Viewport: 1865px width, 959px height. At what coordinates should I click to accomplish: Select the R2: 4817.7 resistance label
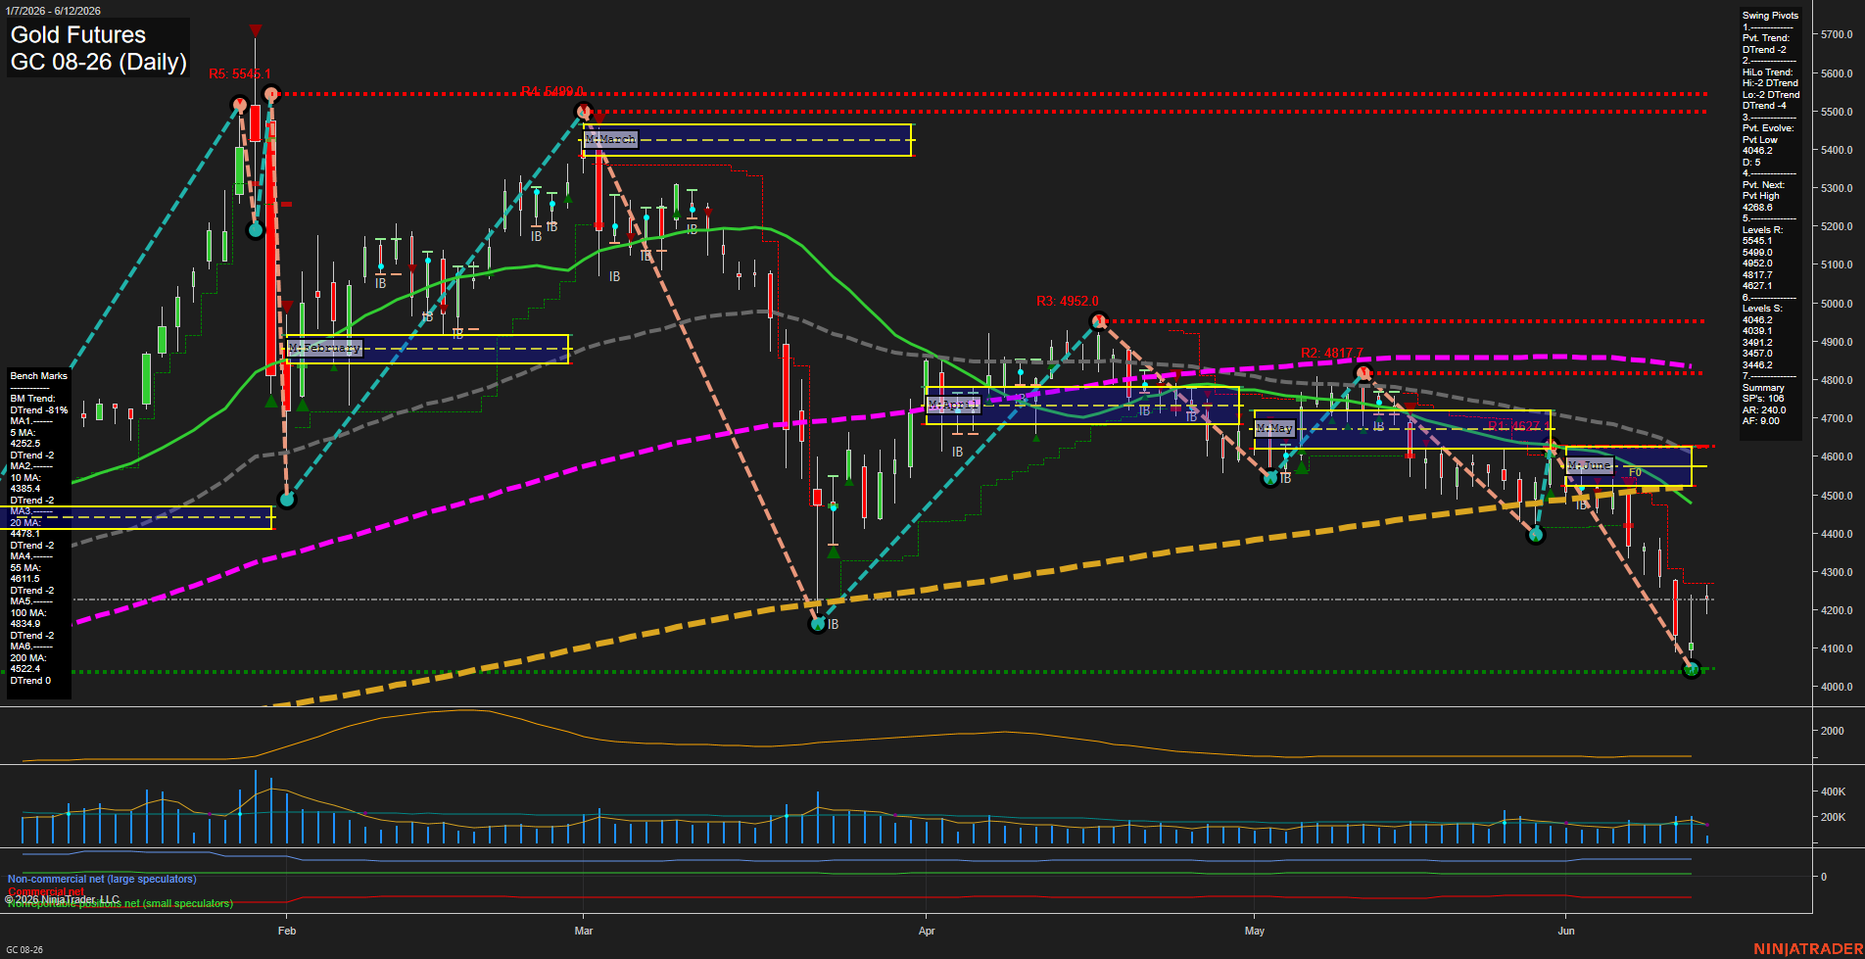(x=1331, y=353)
